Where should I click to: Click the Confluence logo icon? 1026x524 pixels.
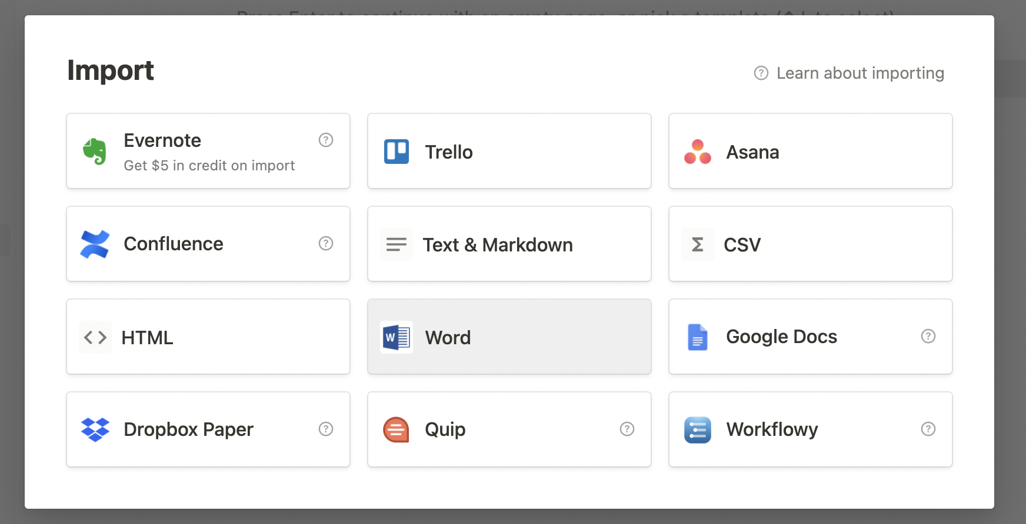pos(95,244)
